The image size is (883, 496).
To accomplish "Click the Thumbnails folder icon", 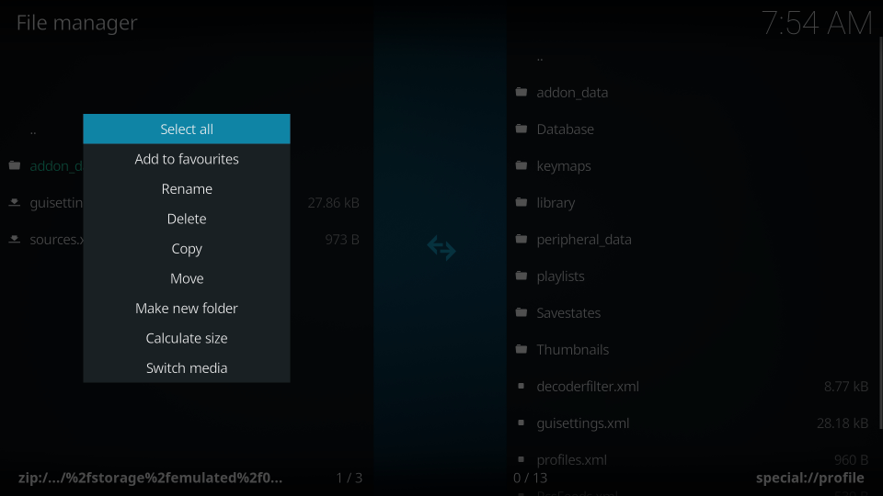I will click(x=522, y=350).
